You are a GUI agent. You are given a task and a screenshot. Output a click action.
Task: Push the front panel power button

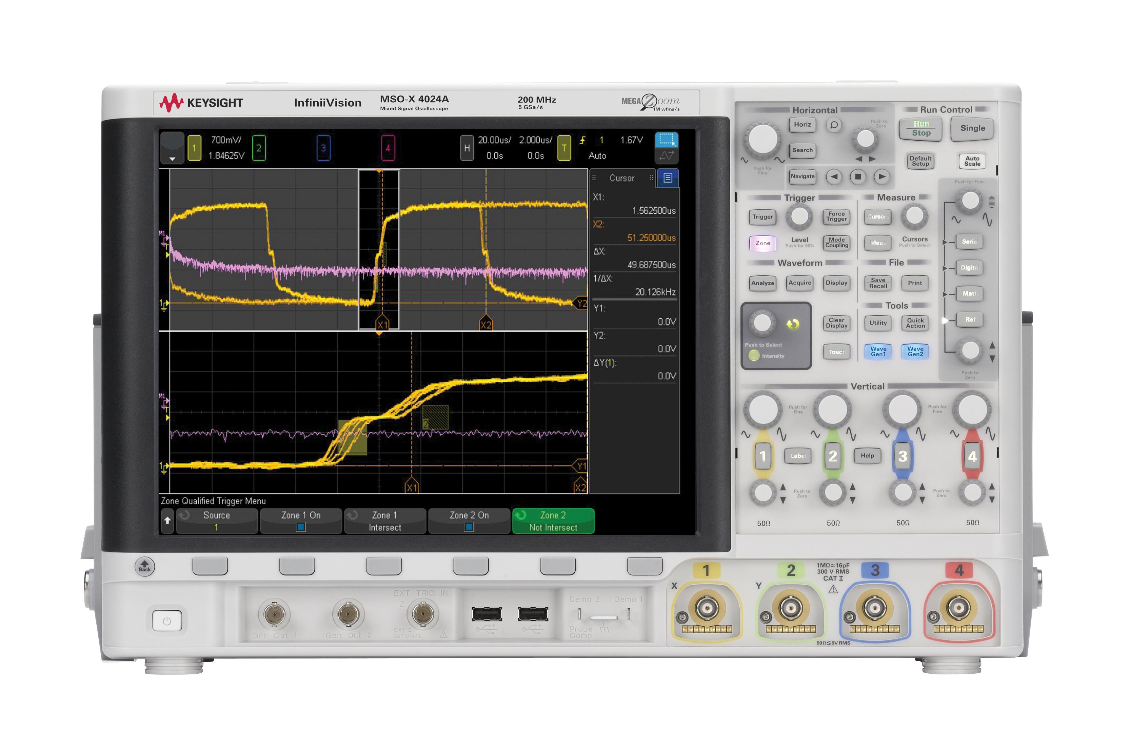point(167,621)
